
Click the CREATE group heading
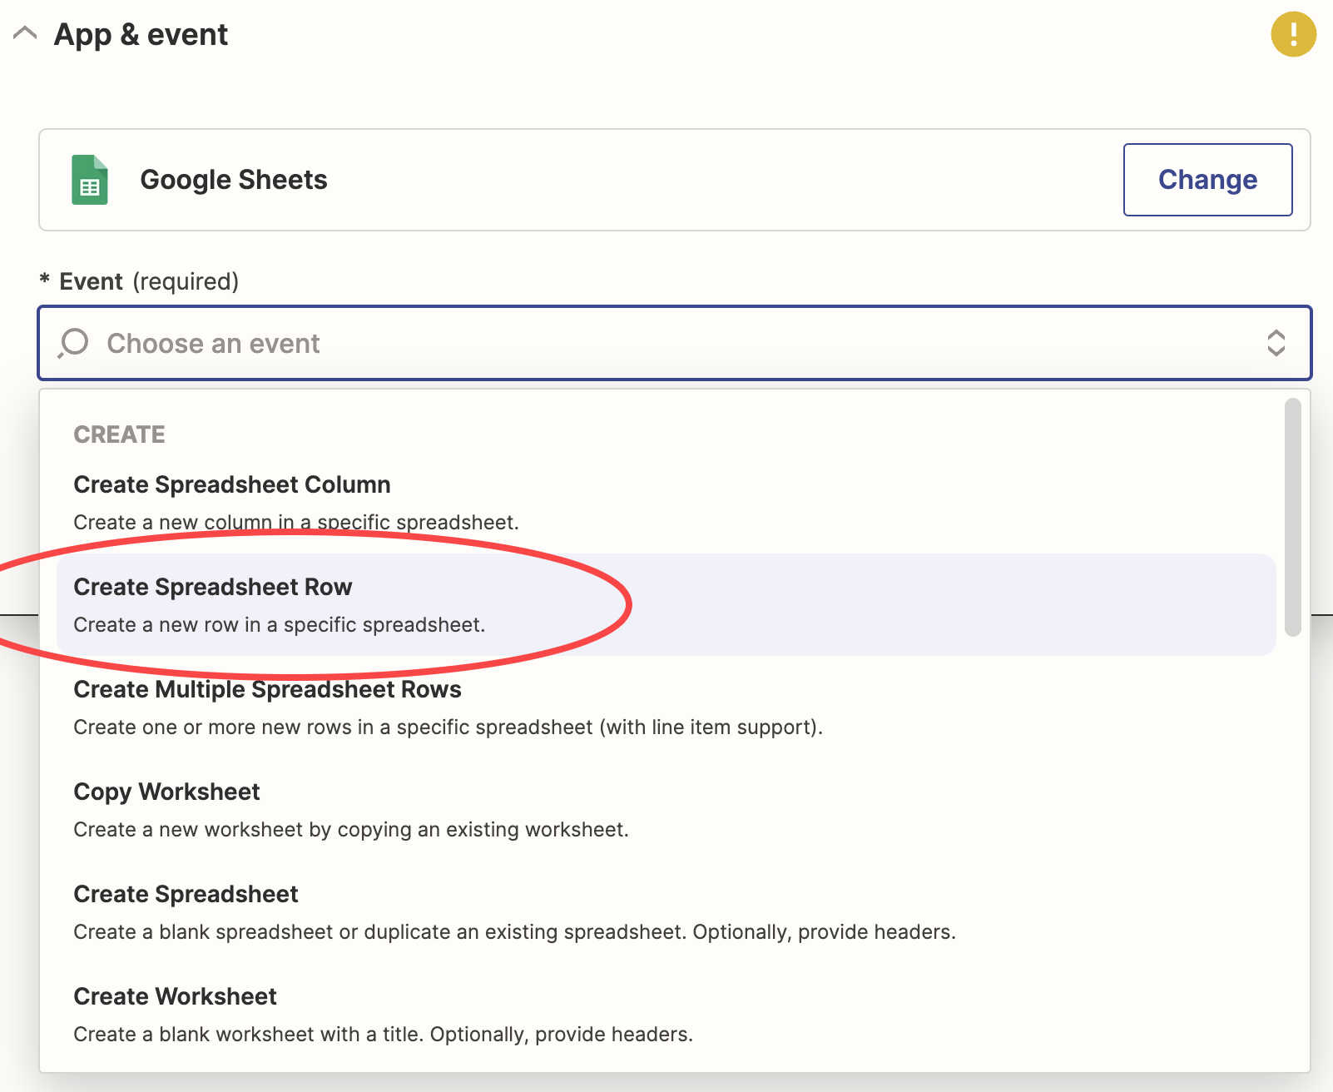(x=120, y=434)
